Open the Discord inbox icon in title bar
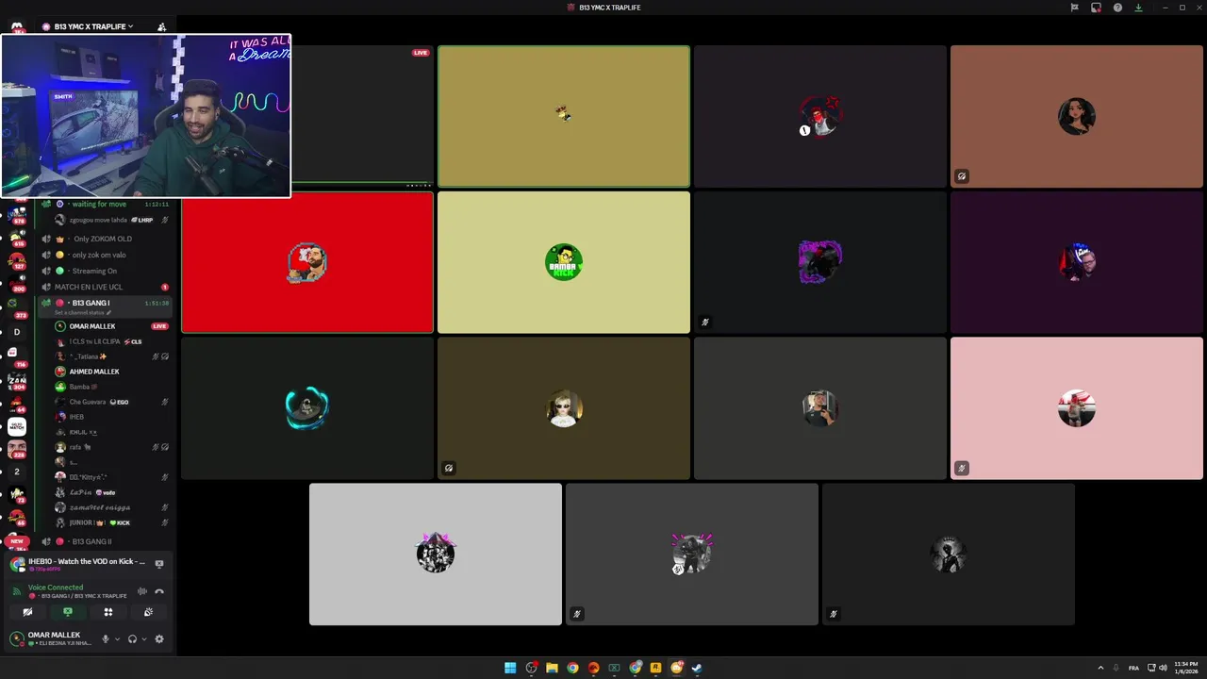1207x679 pixels. point(1096,8)
